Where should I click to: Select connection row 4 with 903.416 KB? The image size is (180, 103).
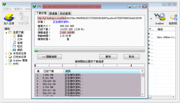coord(88,84)
